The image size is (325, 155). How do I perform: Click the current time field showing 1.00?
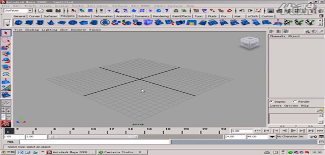(242, 131)
